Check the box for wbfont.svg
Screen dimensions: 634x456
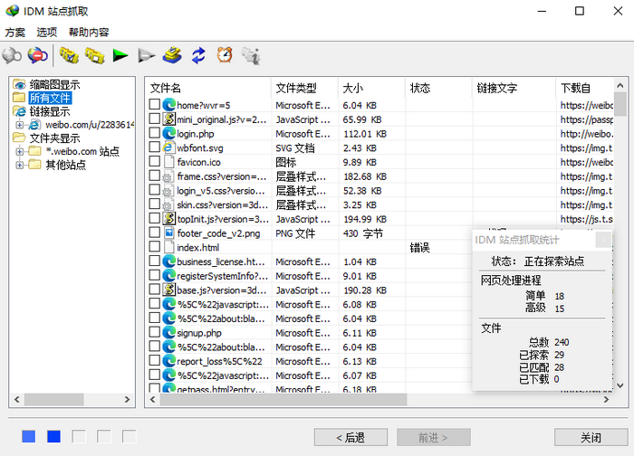pos(155,147)
